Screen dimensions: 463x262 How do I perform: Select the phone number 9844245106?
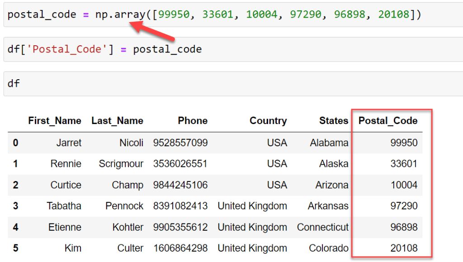pyautogui.click(x=180, y=185)
